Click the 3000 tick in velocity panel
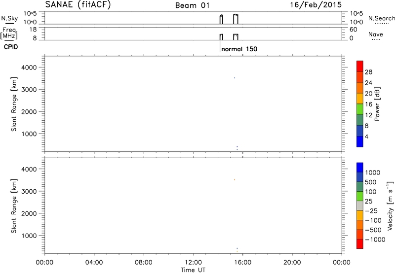This screenshot has height=273, width=395. 29,191
